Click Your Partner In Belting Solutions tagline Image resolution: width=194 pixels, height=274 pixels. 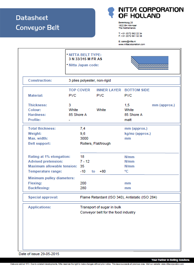pos(170,260)
